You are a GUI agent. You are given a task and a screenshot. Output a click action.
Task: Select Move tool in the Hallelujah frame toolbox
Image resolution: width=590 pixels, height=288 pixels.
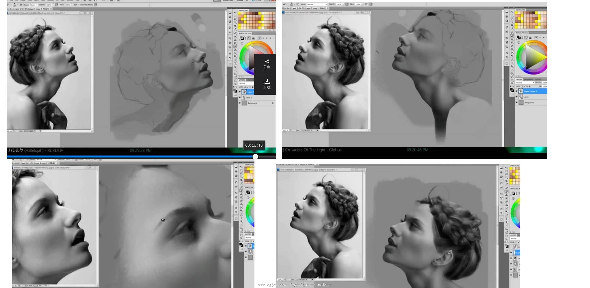pos(235,13)
